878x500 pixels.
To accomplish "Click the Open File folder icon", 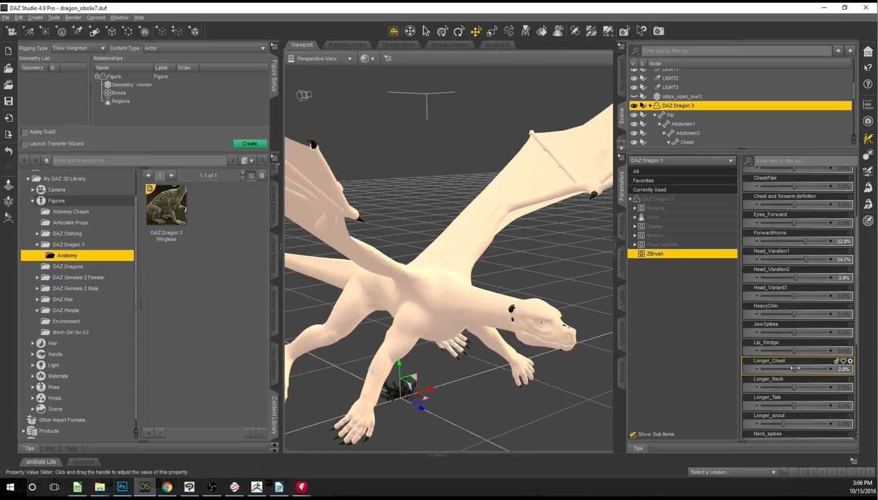I will (x=9, y=68).
